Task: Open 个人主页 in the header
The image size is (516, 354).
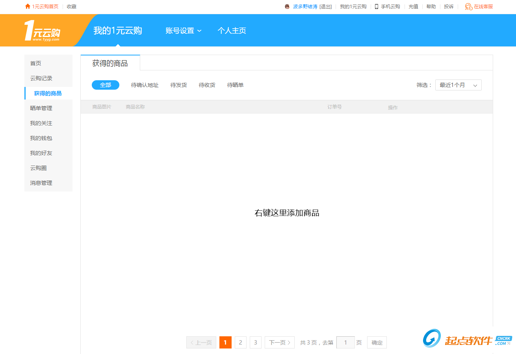Action: [x=232, y=31]
